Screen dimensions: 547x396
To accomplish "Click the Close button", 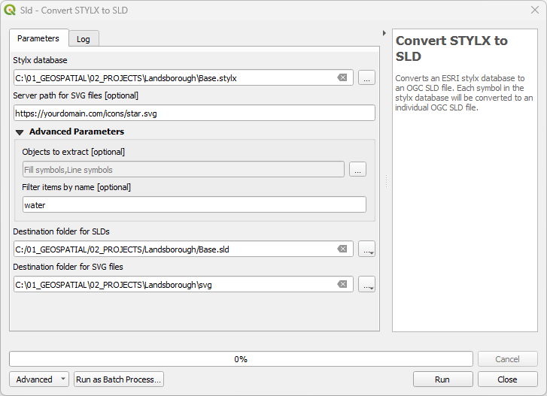I will point(508,379).
